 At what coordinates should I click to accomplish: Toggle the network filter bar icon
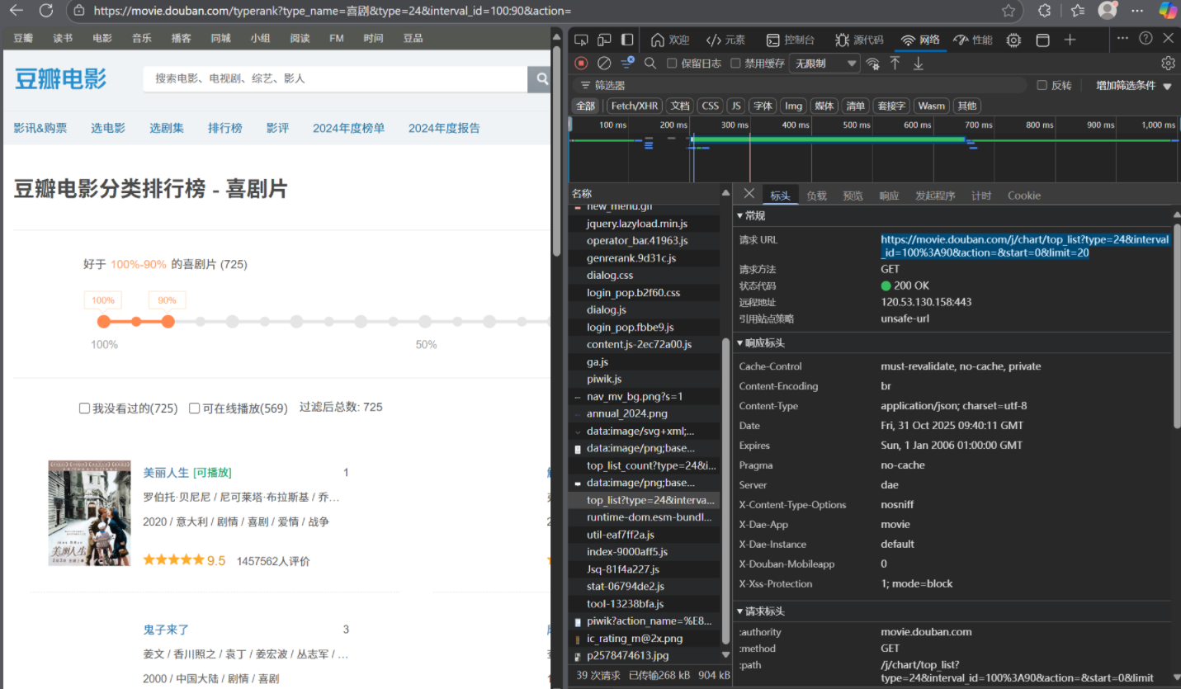(x=627, y=63)
